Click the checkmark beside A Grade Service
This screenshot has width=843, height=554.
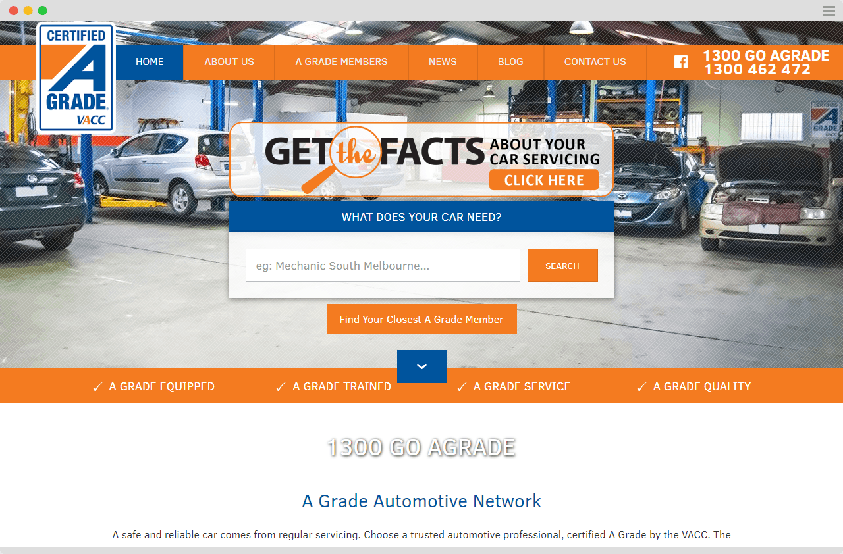(x=462, y=387)
